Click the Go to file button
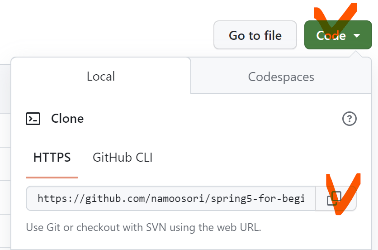This screenshot has width=378, height=250. 255,35
